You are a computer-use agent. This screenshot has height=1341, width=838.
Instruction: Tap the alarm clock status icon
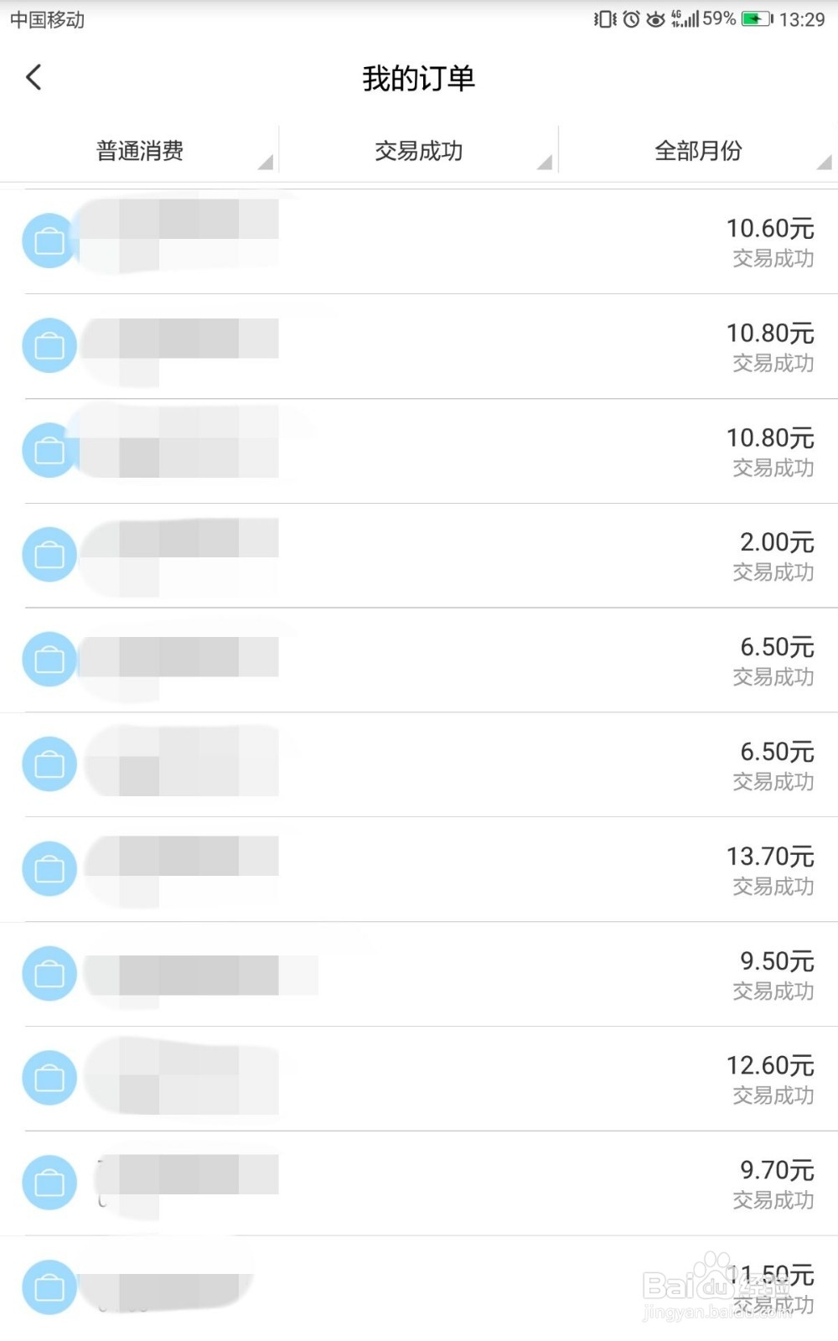(x=631, y=18)
